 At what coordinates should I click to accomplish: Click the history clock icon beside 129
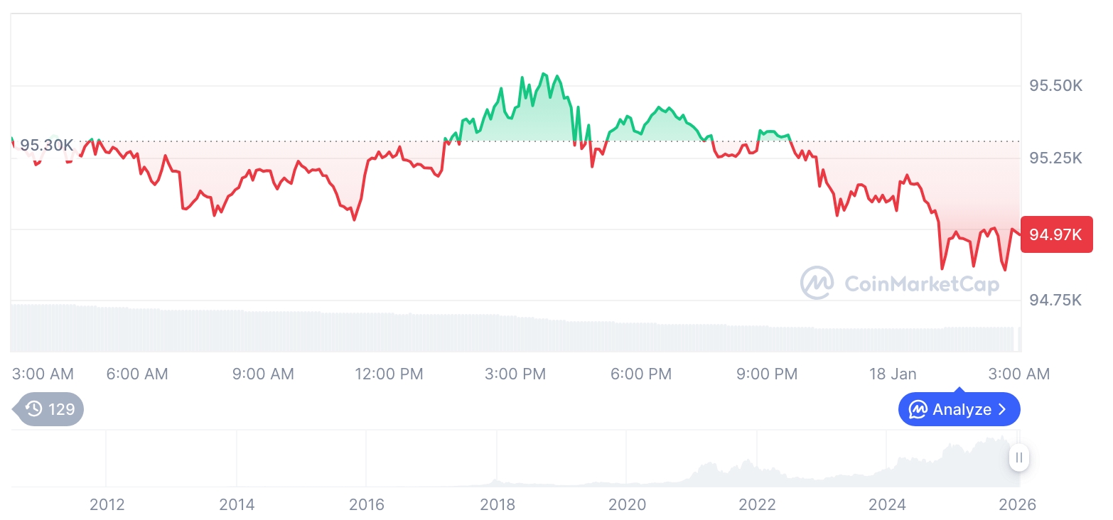tap(33, 408)
